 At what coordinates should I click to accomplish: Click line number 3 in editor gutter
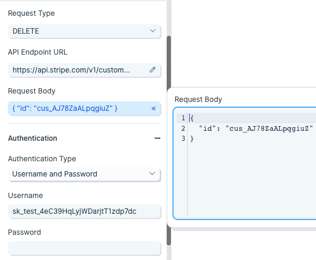coord(183,138)
